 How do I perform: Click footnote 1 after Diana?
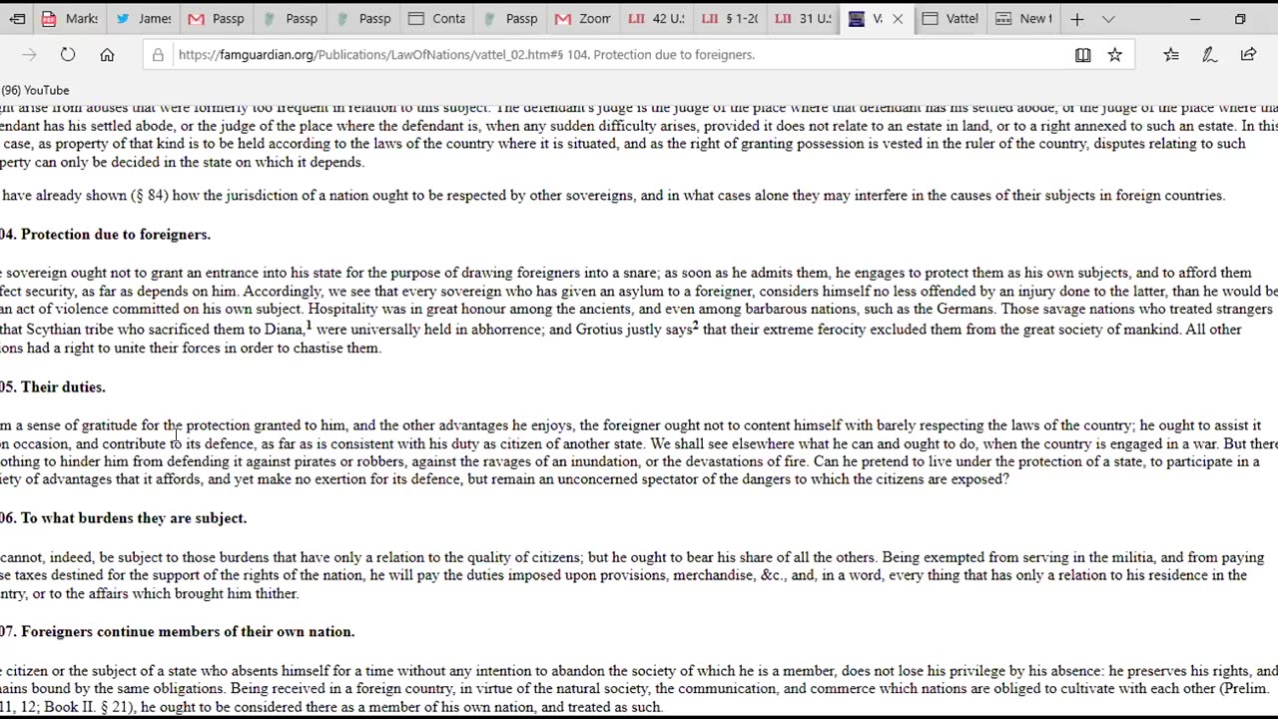[x=310, y=325]
